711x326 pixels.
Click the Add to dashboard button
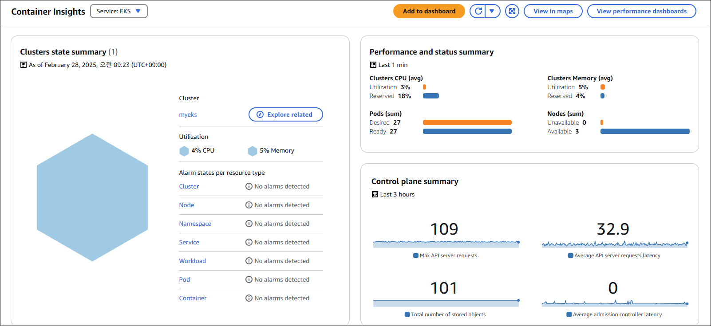point(429,11)
